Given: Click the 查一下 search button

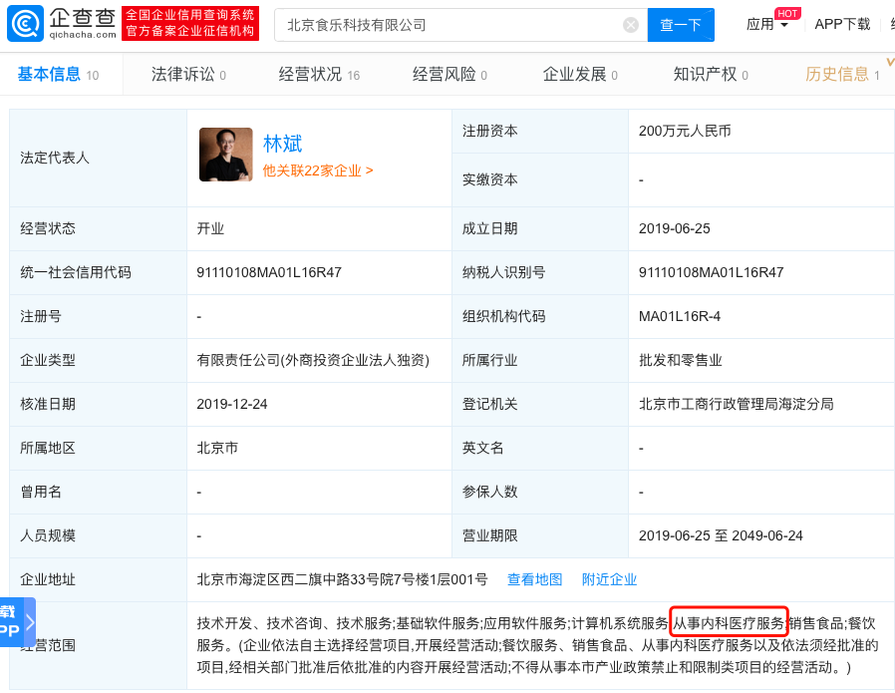Looking at the screenshot, I should click(681, 25).
